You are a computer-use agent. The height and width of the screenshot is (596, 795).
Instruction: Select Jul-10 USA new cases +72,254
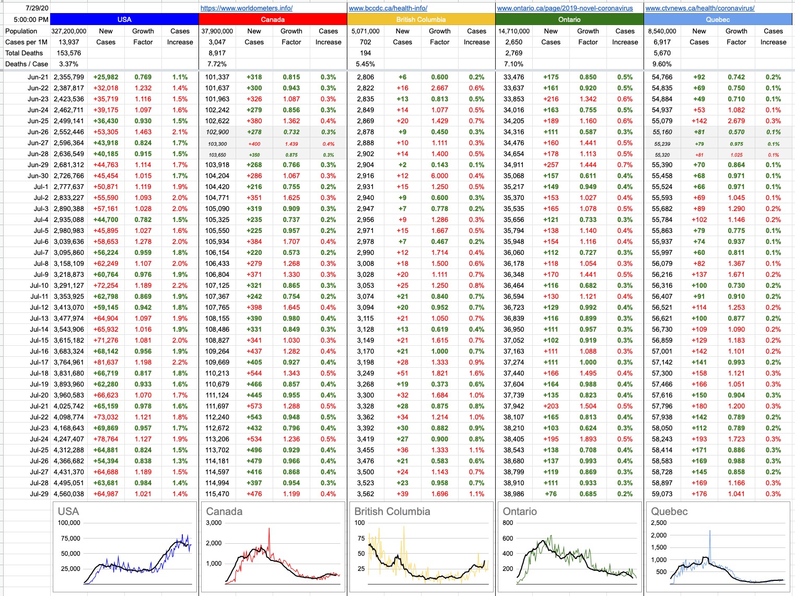click(x=106, y=285)
